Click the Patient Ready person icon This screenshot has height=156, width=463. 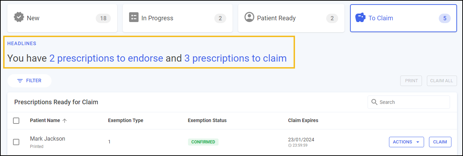point(249,17)
